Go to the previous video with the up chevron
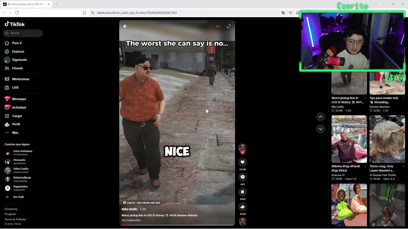This screenshot has width=408, height=229. point(321,117)
